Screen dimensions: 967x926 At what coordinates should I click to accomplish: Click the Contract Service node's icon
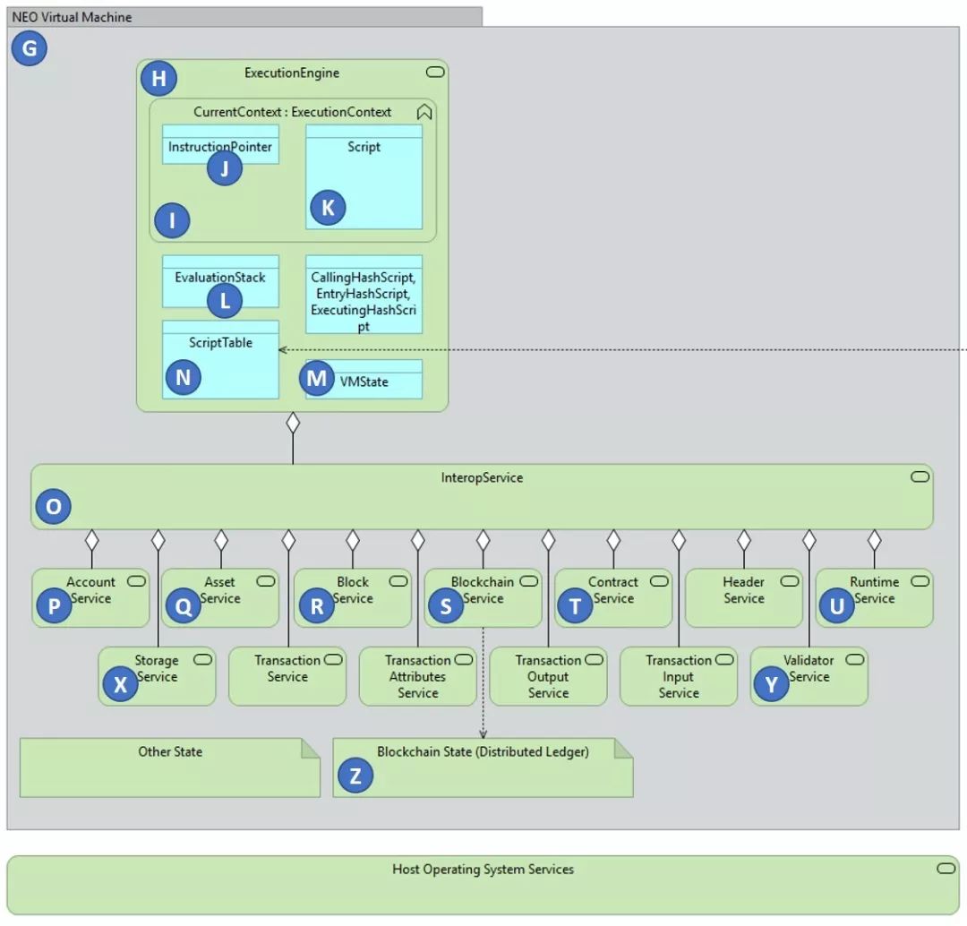(x=659, y=581)
